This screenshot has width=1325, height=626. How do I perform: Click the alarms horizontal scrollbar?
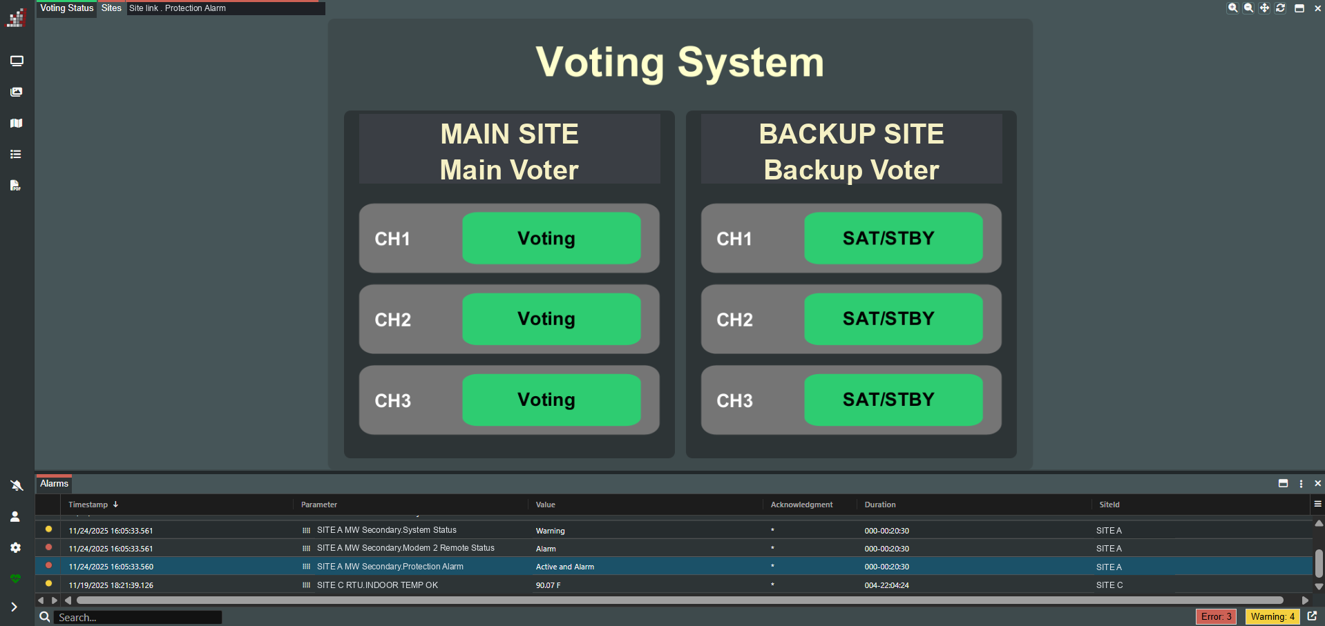pyautogui.click(x=680, y=600)
